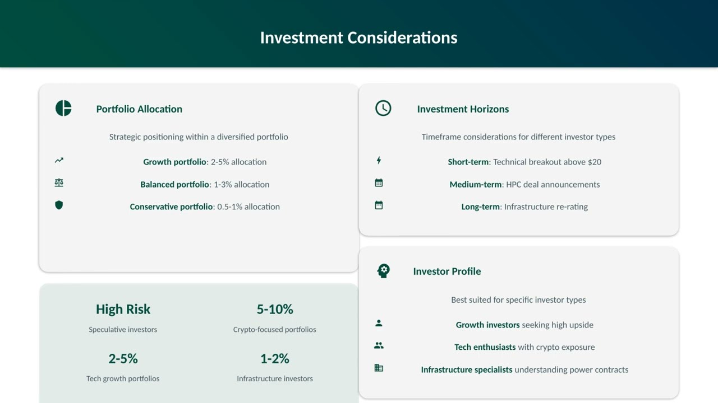Click the Investor Profile heading text
The image size is (718, 403).
point(447,271)
